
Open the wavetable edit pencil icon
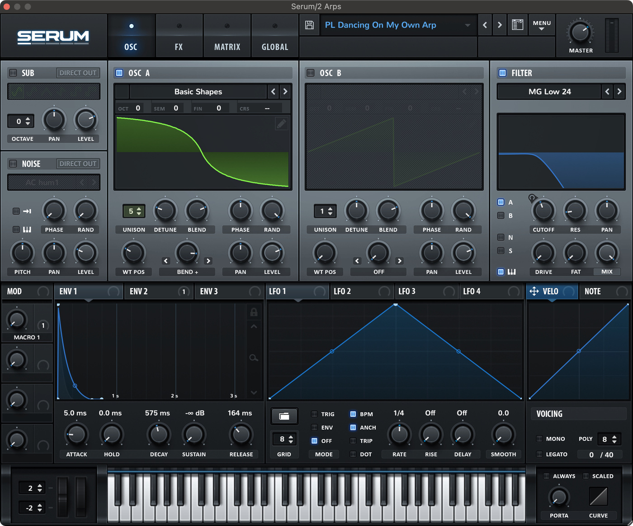(281, 124)
